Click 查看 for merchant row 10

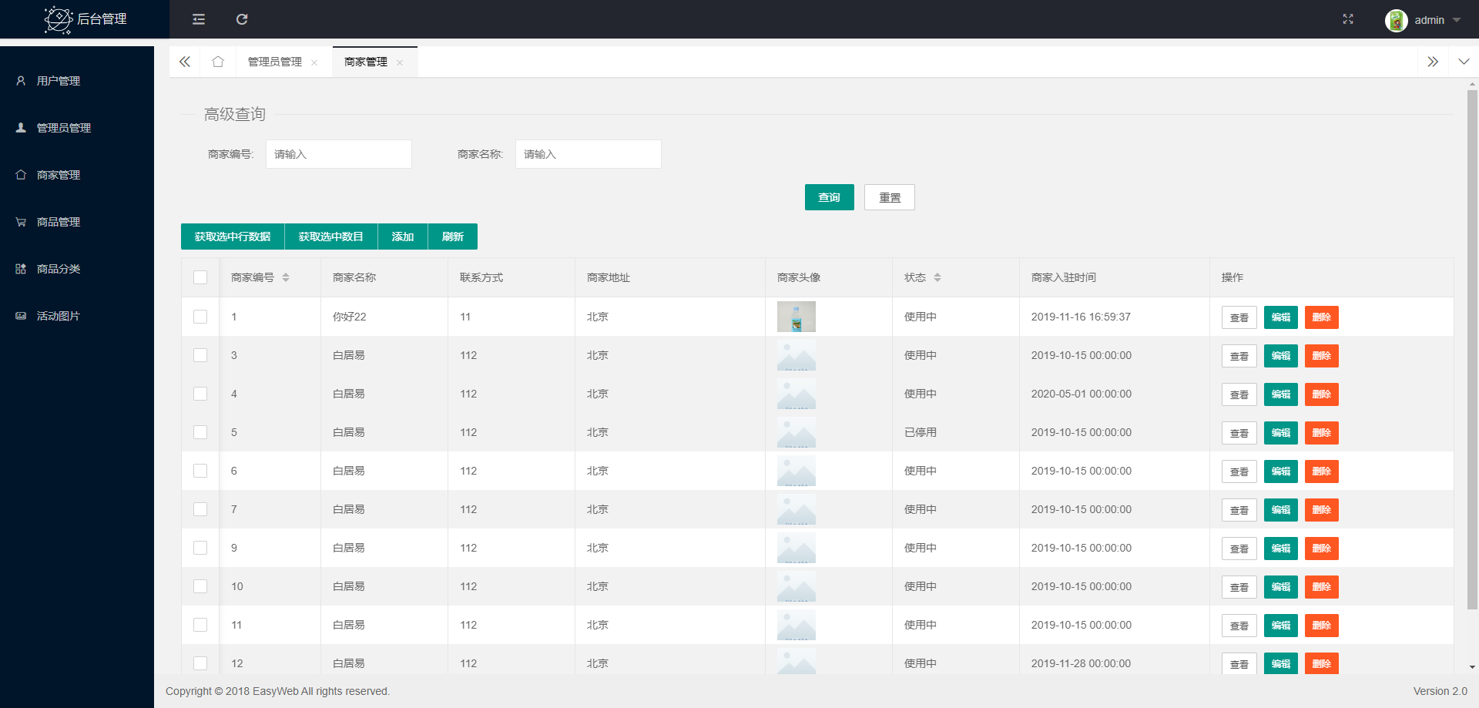(1239, 587)
